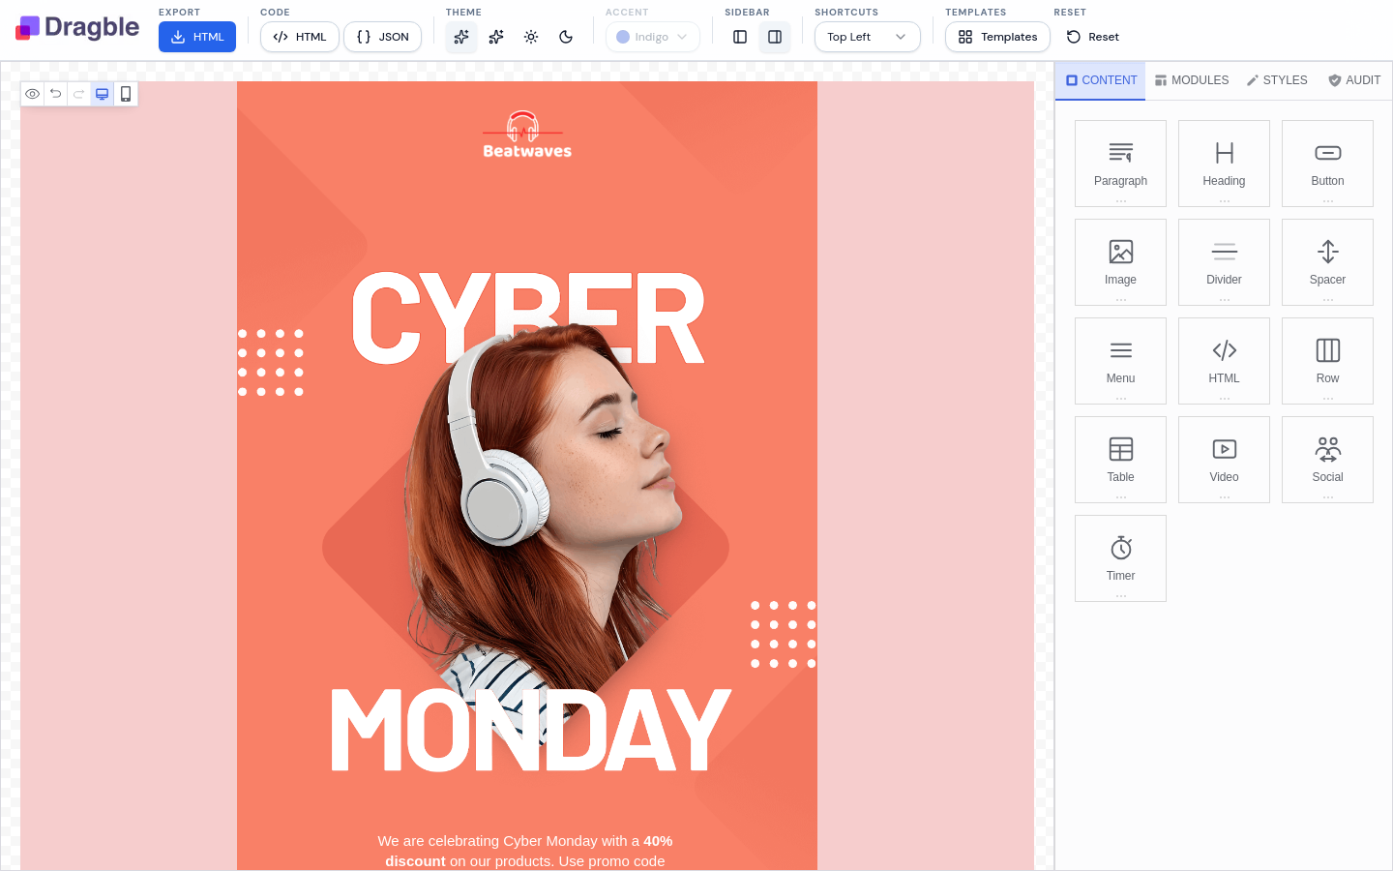
Task: Select the Spacer content block
Action: coord(1327,262)
